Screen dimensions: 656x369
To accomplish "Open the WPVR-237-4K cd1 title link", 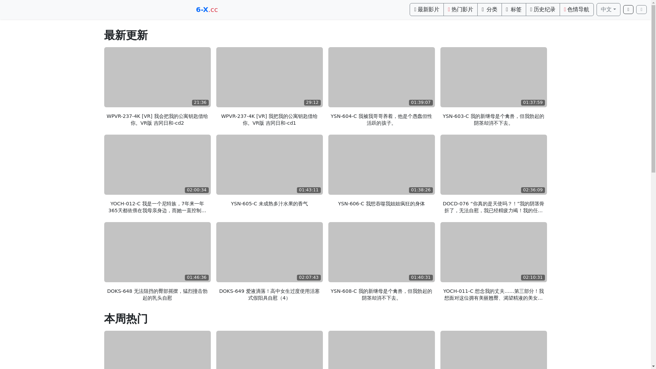I will pos(269,120).
